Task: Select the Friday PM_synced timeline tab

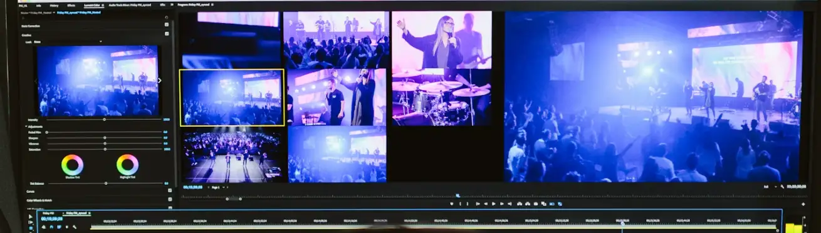Action: [77, 213]
